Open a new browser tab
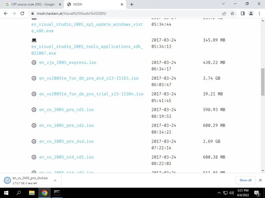 pos(132,4)
